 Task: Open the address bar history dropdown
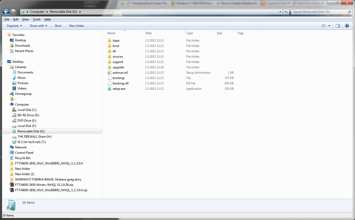pyautogui.click(x=280, y=12)
